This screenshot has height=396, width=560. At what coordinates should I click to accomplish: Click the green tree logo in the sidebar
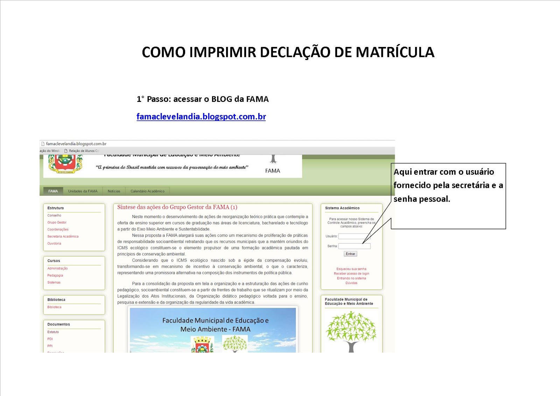point(351,332)
